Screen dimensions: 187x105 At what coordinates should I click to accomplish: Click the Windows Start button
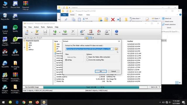tap(3, 102)
